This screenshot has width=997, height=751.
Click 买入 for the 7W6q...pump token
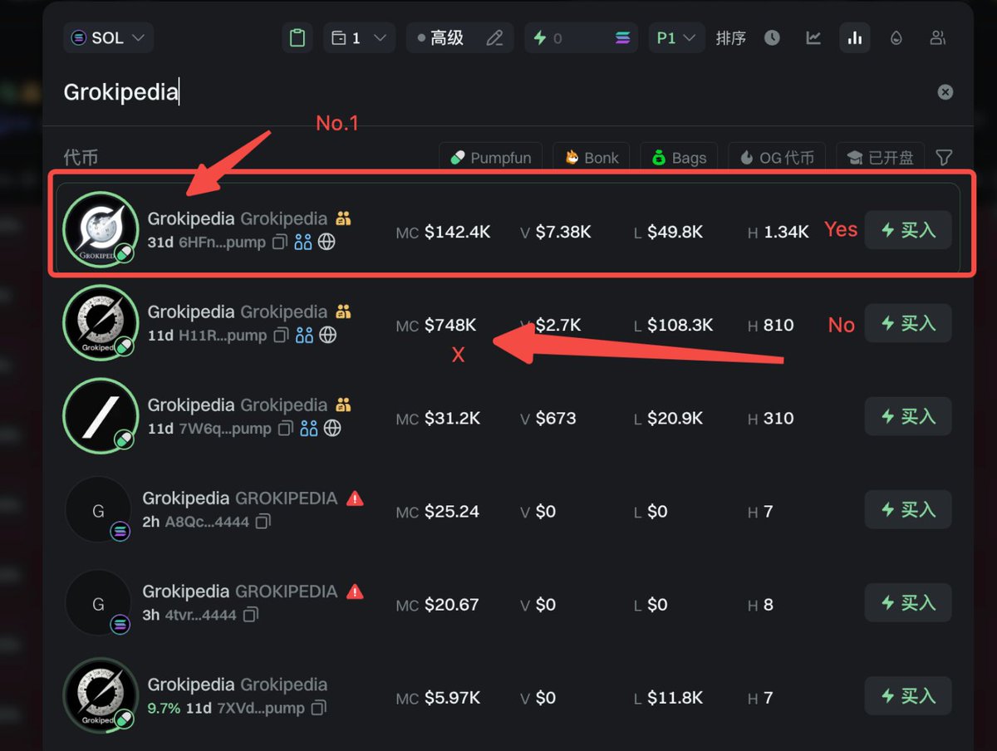(908, 416)
